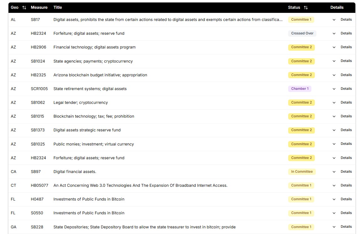Viewport: 361px width, 234px height.
Task: Expand the chevron in the SB1062 row
Action: click(x=334, y=103)
